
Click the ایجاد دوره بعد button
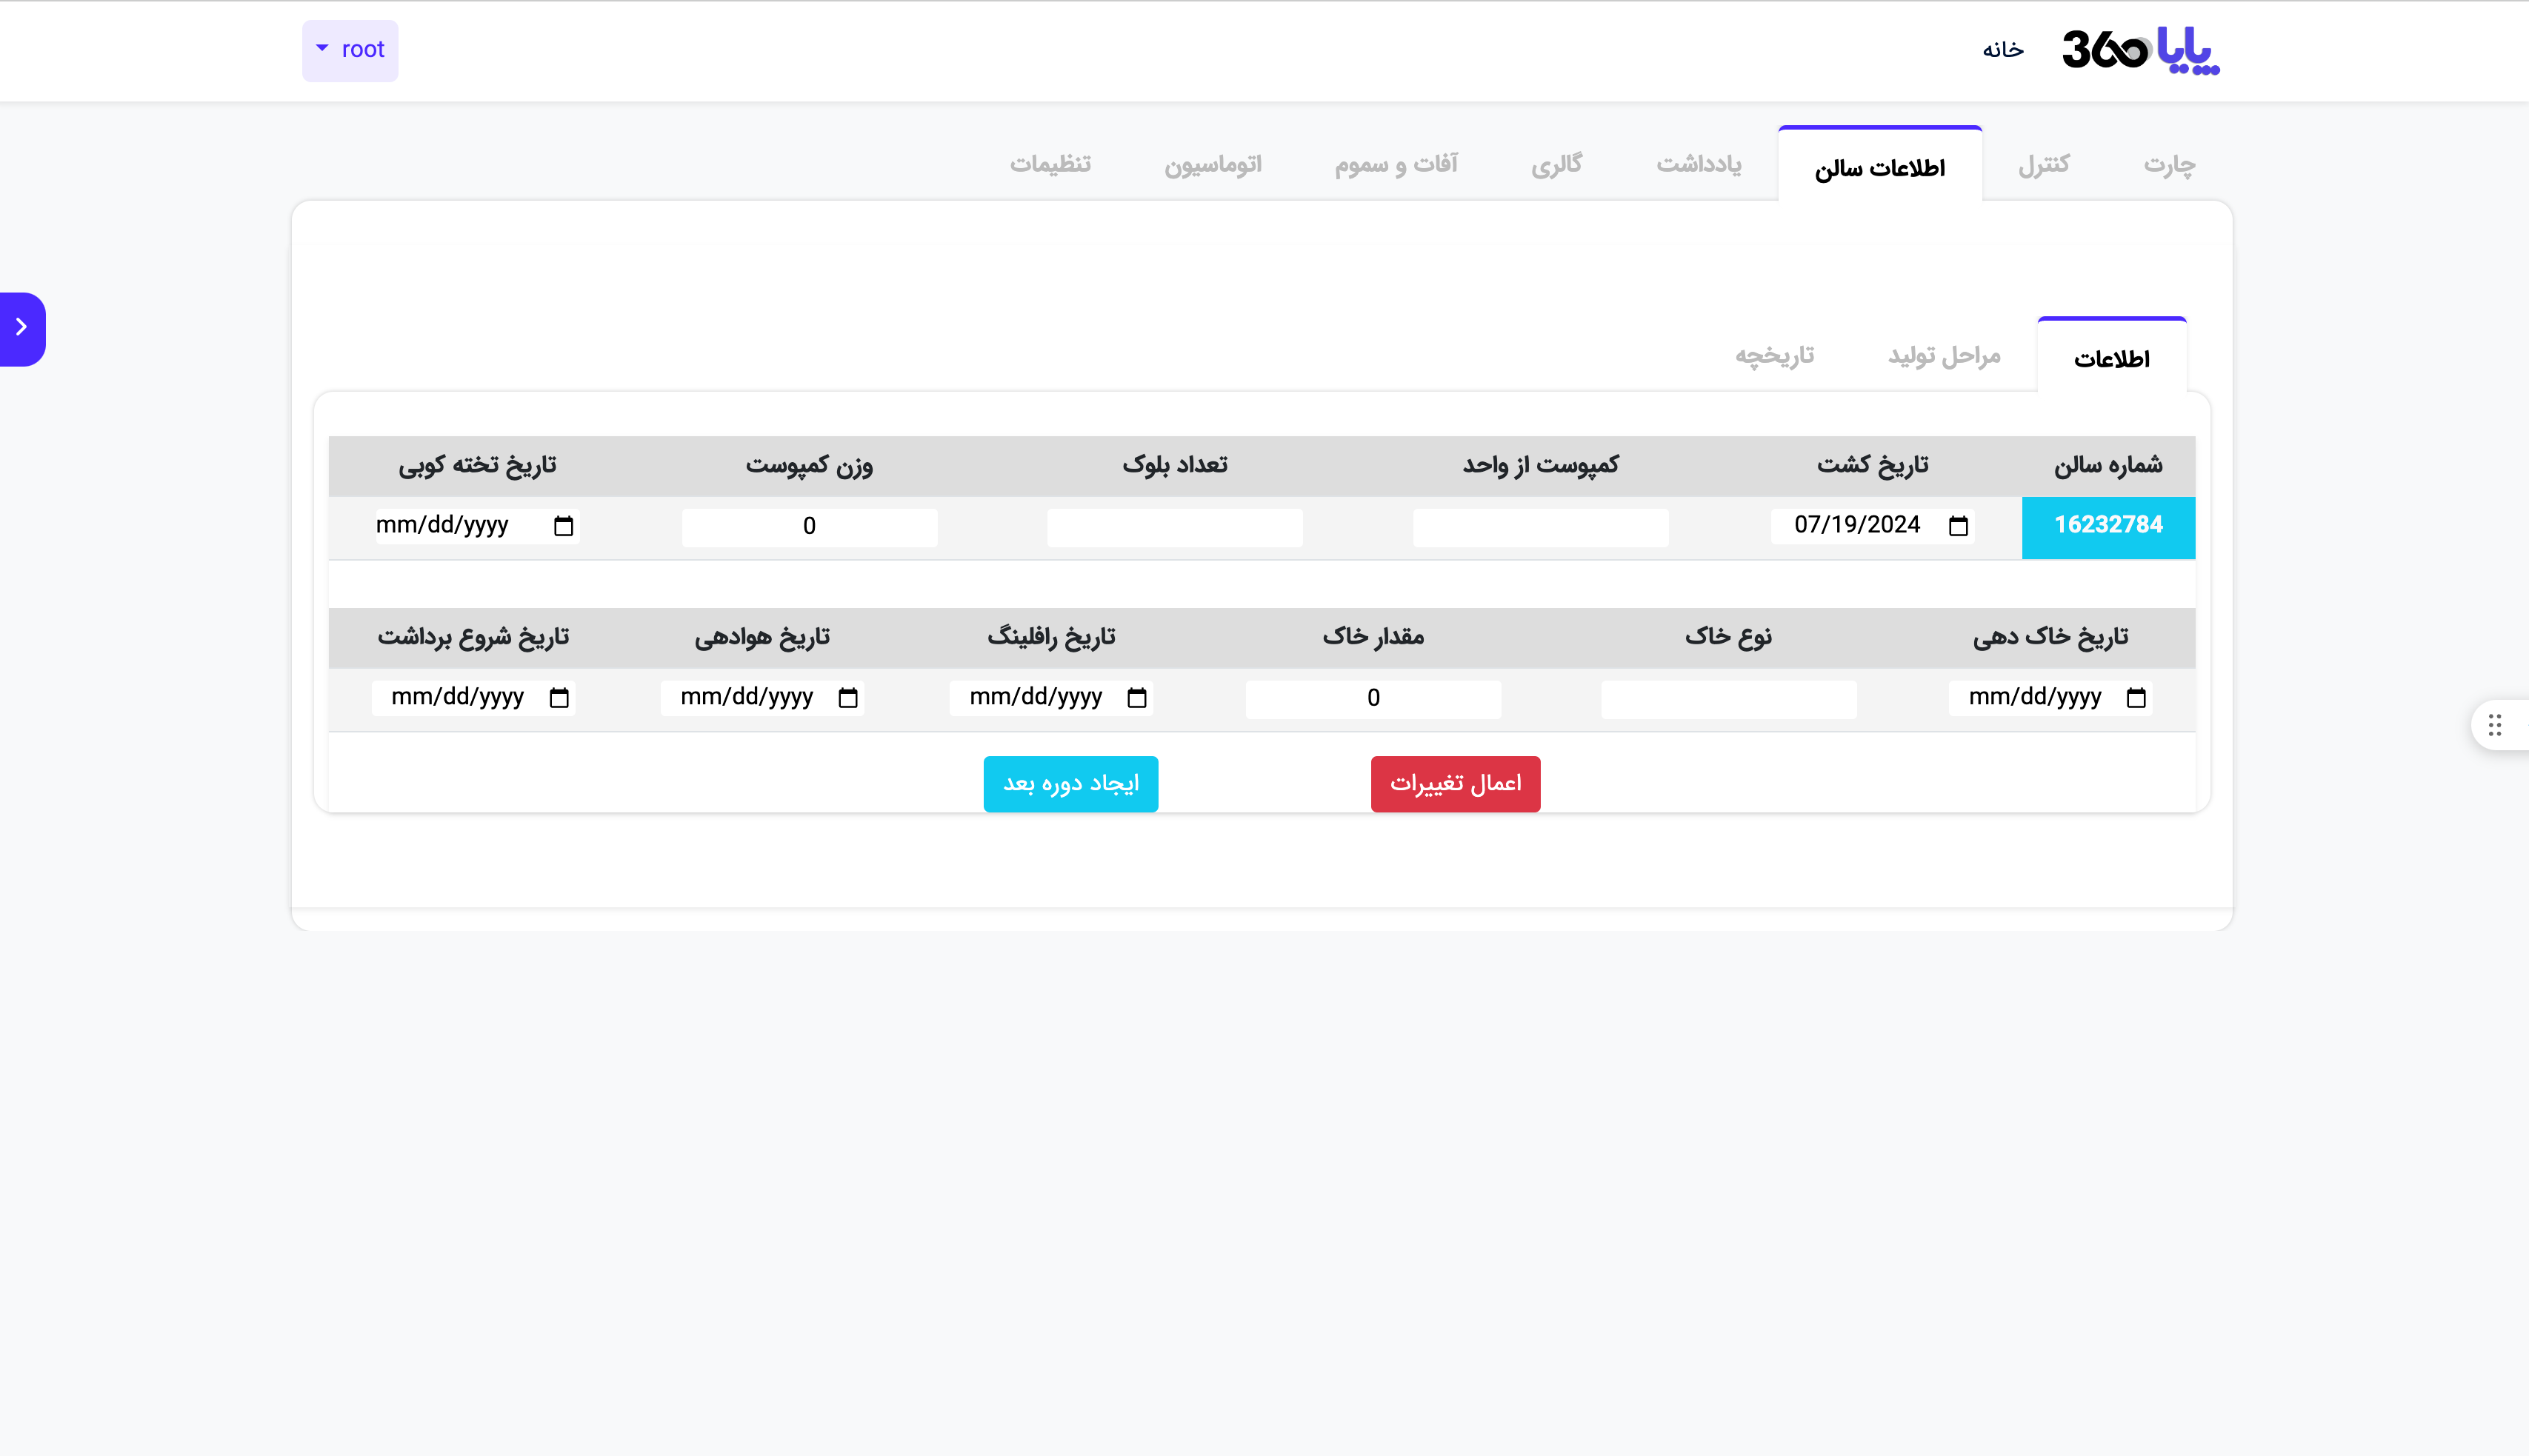[1070, 783]
